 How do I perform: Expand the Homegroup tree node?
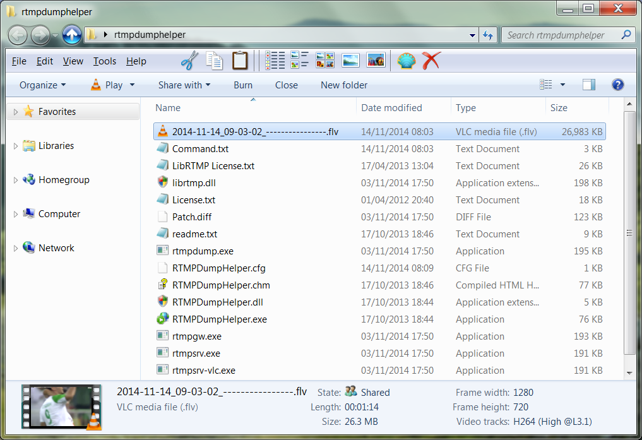tap(16, 180)
